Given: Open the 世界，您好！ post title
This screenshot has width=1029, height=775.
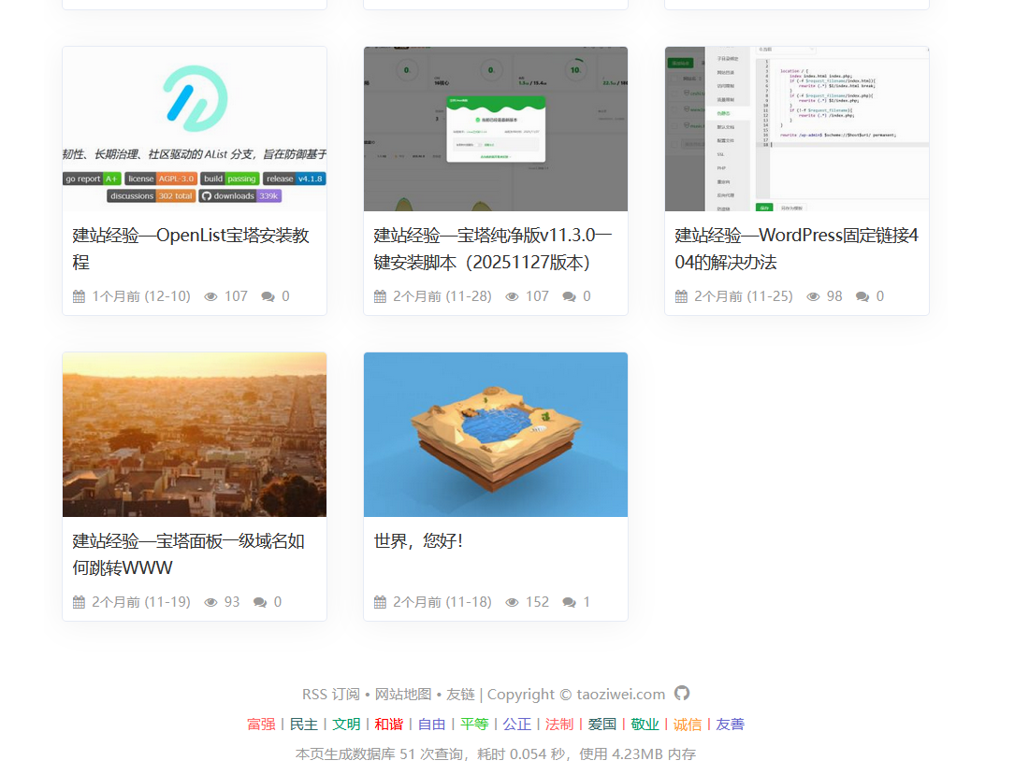Looking at the screenshot, I should [415, 541].
